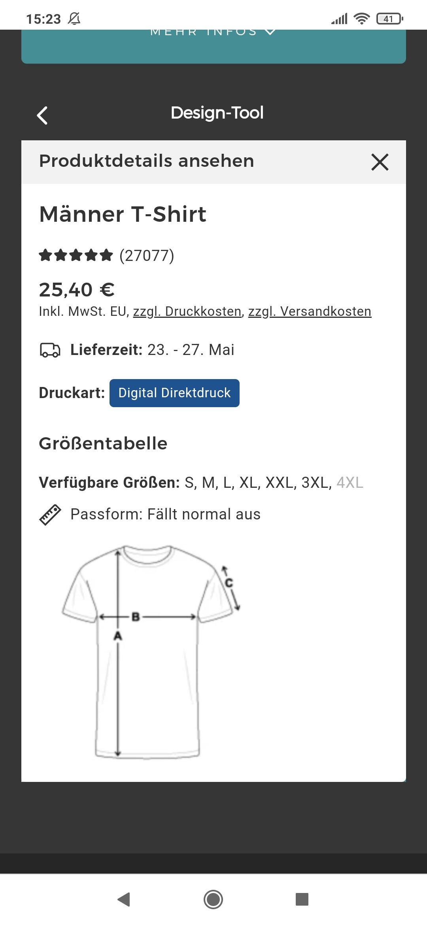The width and height of the screenshot is (427, 925).
Task: Tap the review count (27077)
Action: pos(147,256)
